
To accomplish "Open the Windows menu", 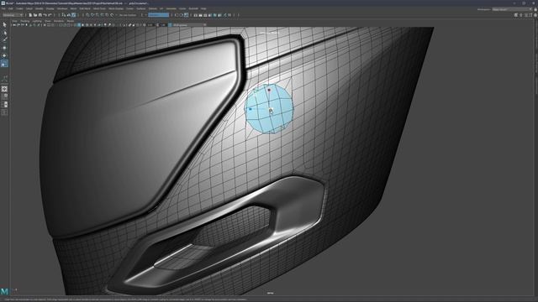I will tap(62, 8).
